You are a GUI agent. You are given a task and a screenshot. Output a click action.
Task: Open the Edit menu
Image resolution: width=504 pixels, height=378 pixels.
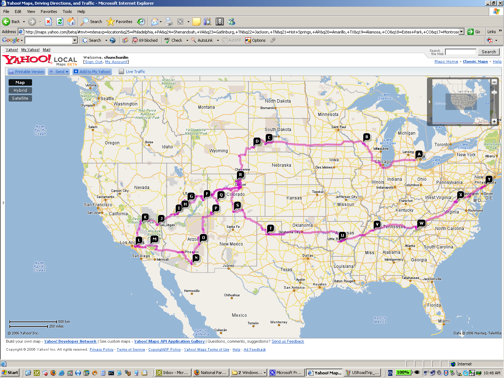pyautogui.click(x=18, y=12)
